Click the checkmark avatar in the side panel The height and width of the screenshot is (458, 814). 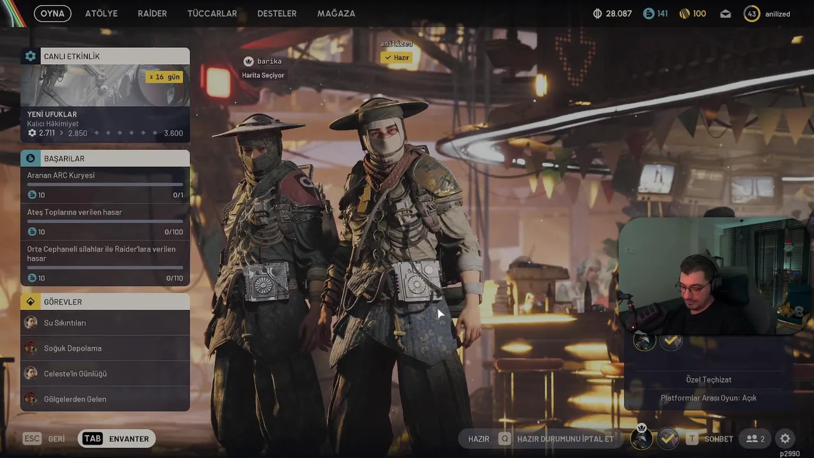[x=671, y=341]
